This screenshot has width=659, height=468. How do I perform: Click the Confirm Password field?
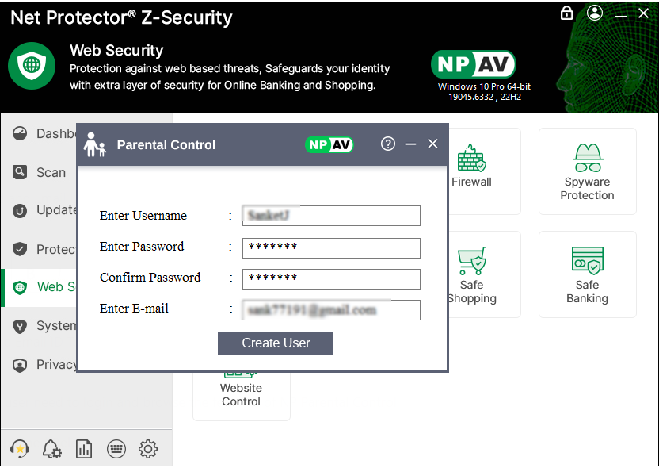331,278
